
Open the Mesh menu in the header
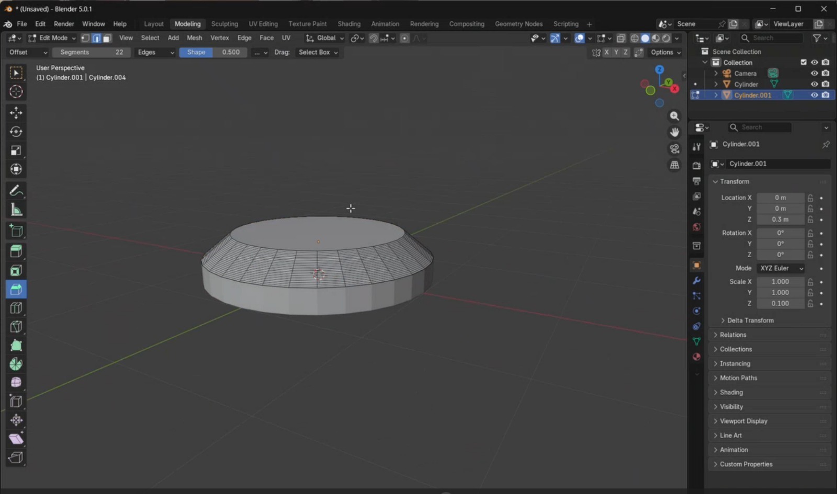[194, 38]
